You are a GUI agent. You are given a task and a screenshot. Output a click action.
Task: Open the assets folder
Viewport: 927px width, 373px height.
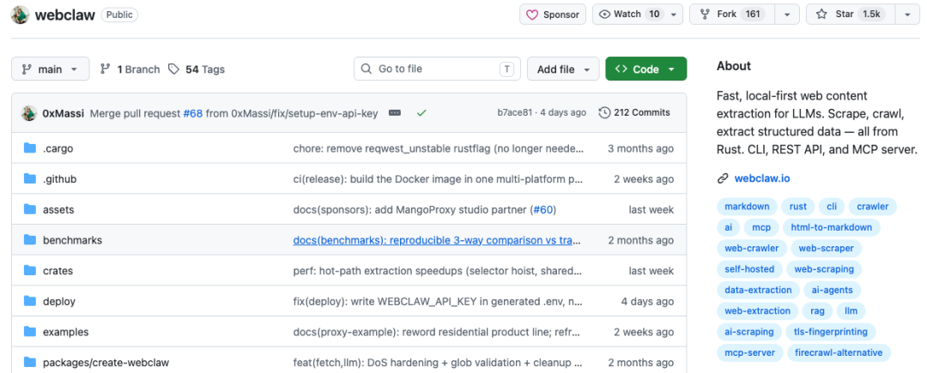[x=58, y=209]
